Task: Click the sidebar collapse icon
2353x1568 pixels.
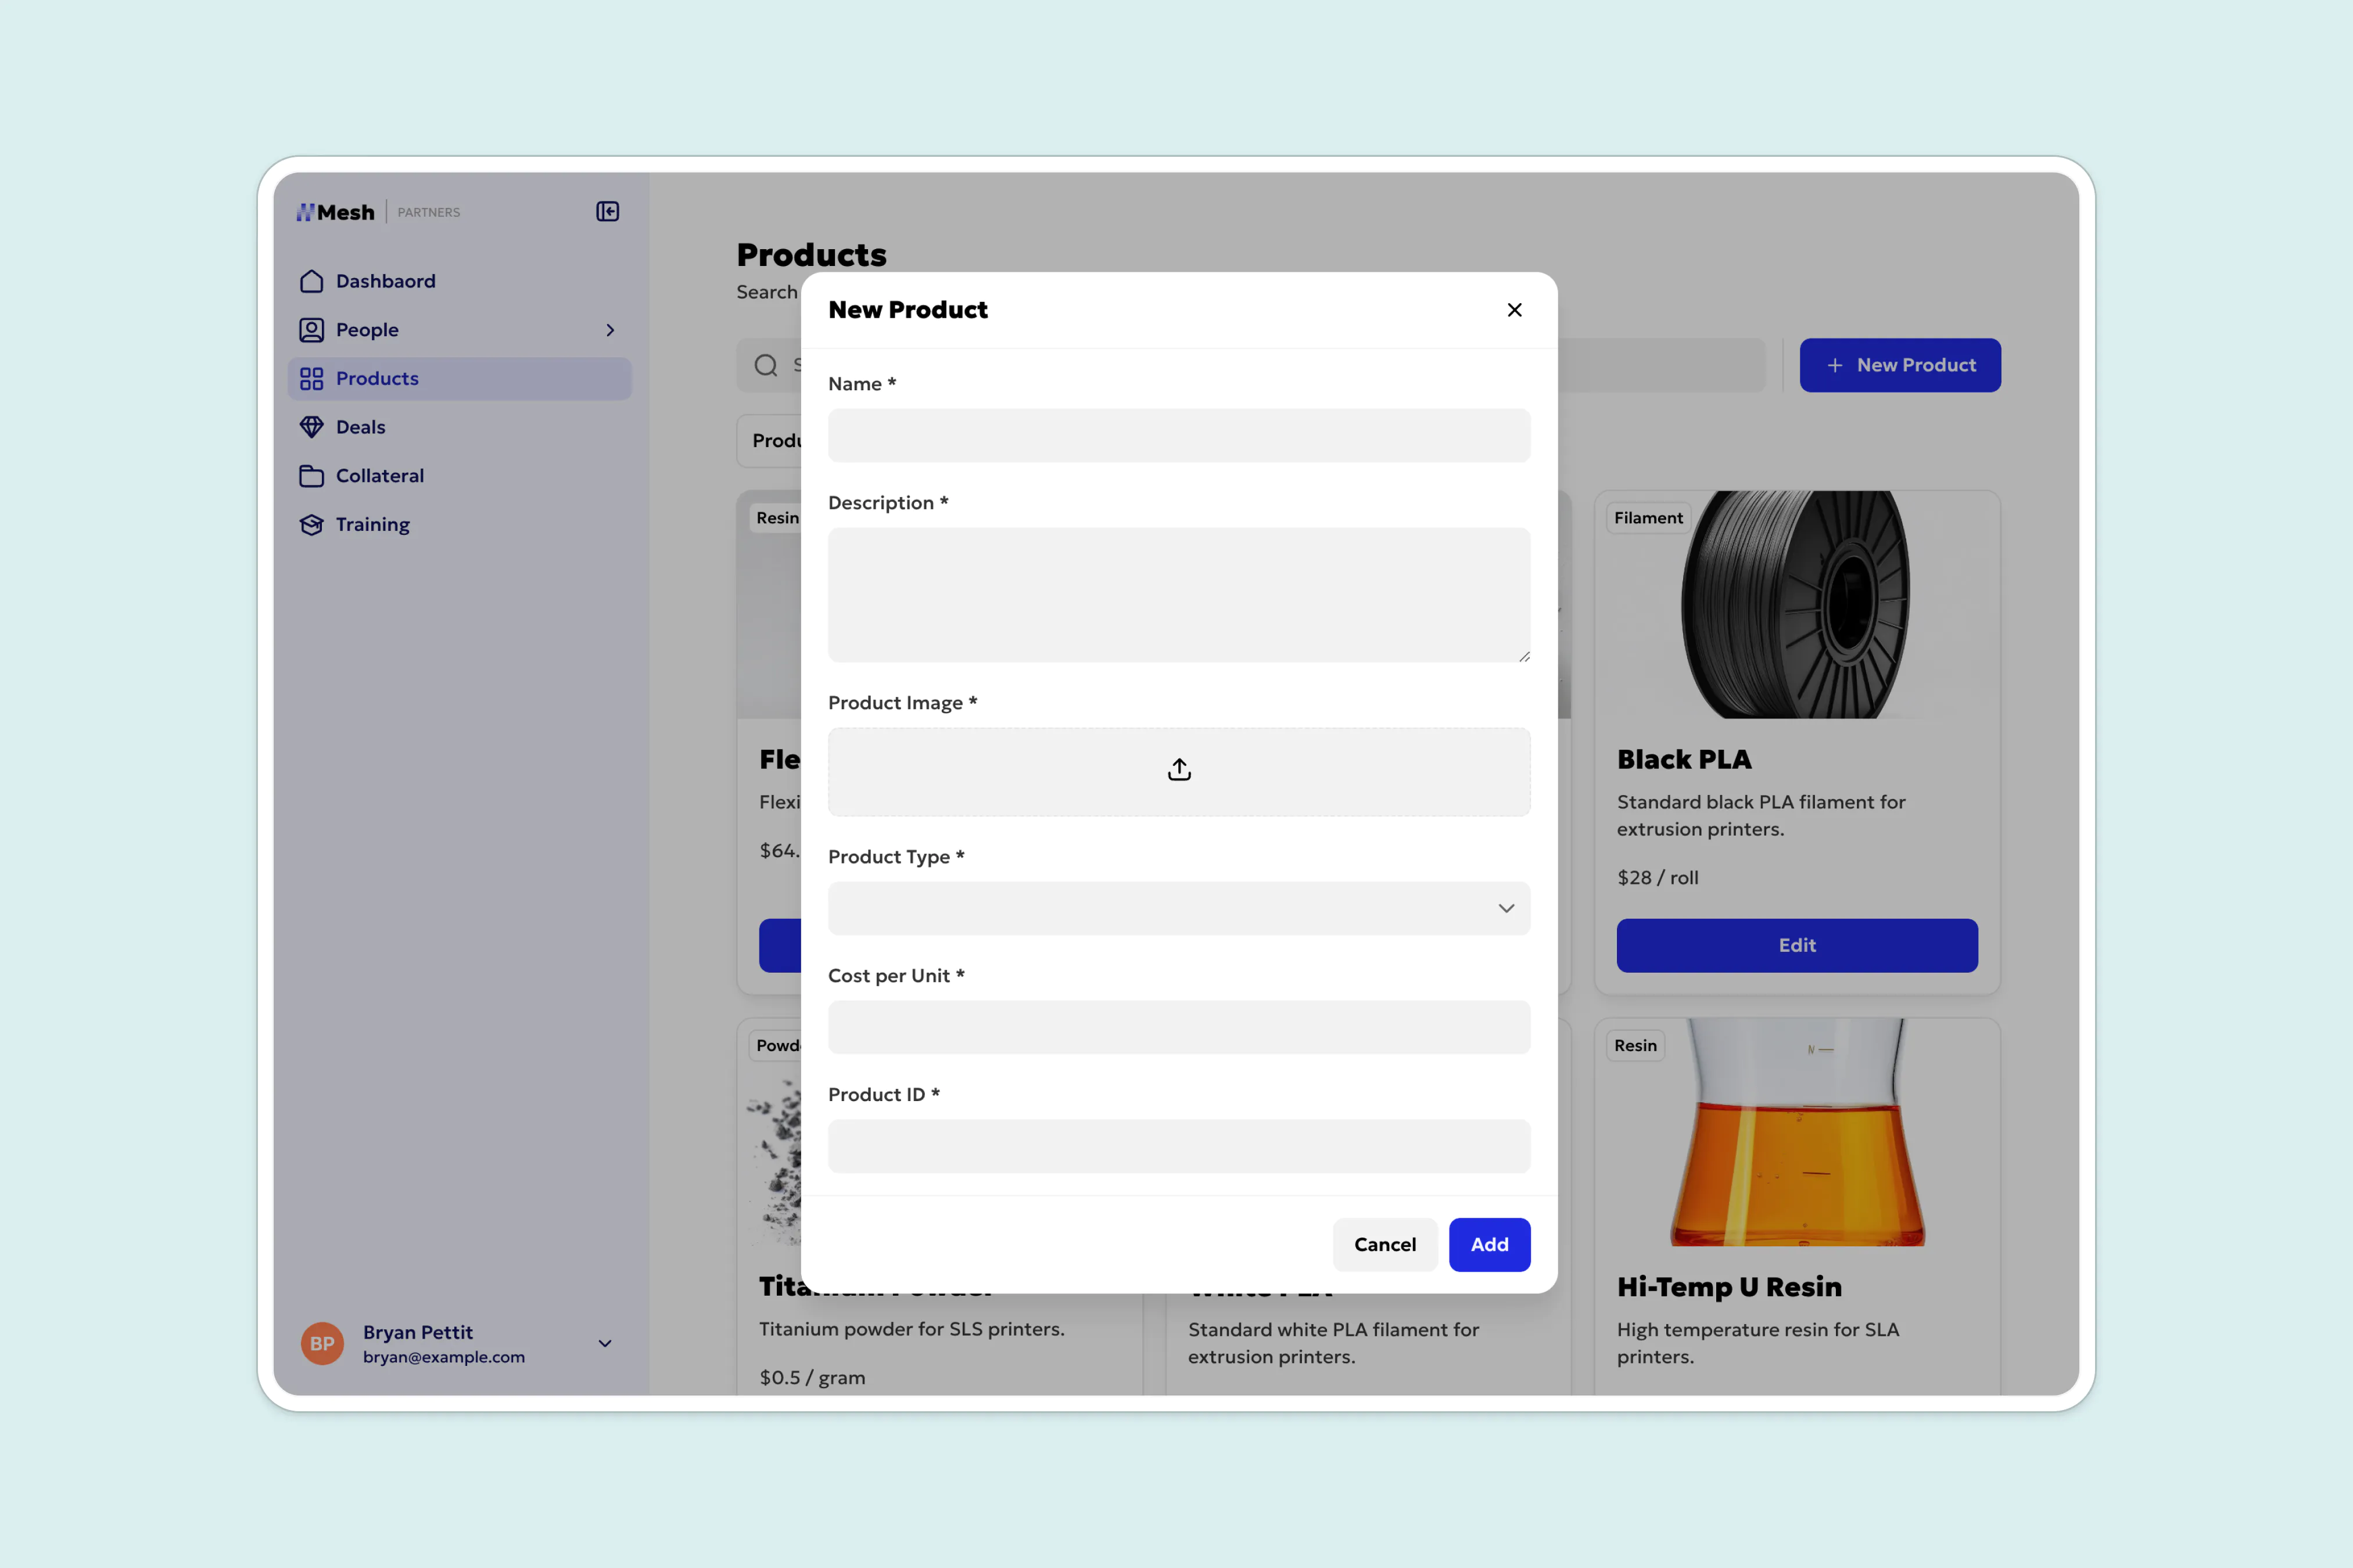Action: (607, 211)
